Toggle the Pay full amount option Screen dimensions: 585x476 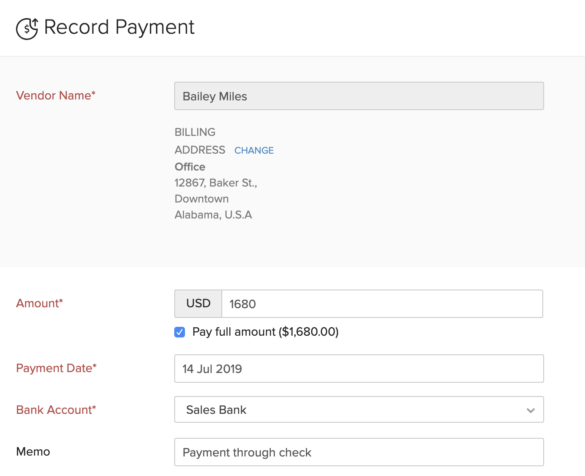pyautogui.click(x=179, y=332)
